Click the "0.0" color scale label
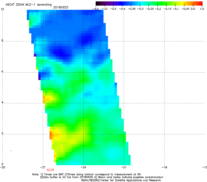The width and height of the screenshot is (207, 182). (193, 9)
